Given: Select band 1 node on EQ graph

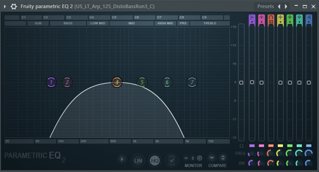Looking at the screenshot, I should 51,82.
